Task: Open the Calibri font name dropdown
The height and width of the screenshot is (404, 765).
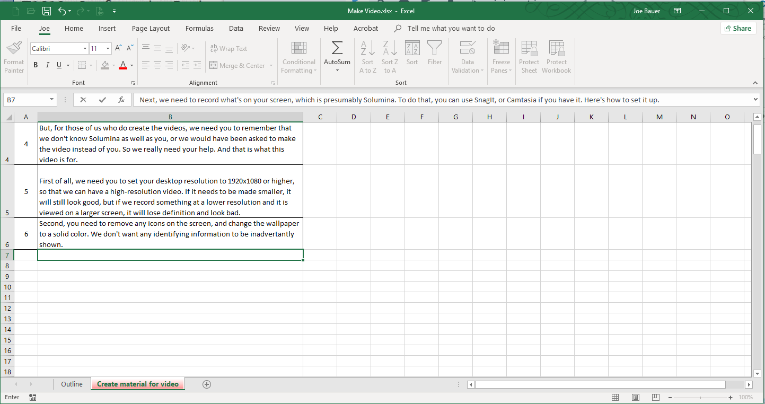Action: (85, 49)
